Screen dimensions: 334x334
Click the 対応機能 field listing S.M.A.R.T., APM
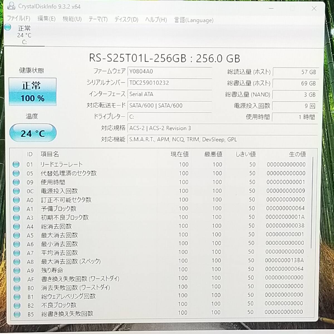pyautogui.click(x=223, y=139)
